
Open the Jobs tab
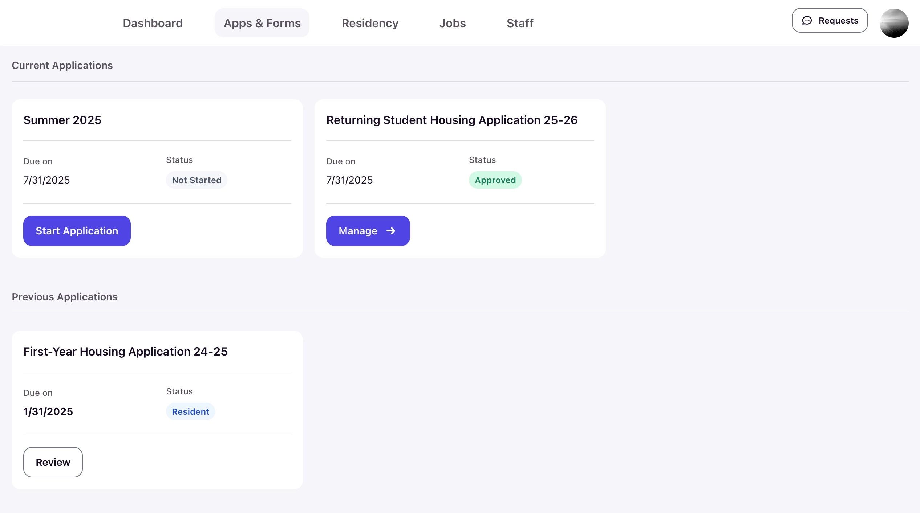(x=452, y=23)
